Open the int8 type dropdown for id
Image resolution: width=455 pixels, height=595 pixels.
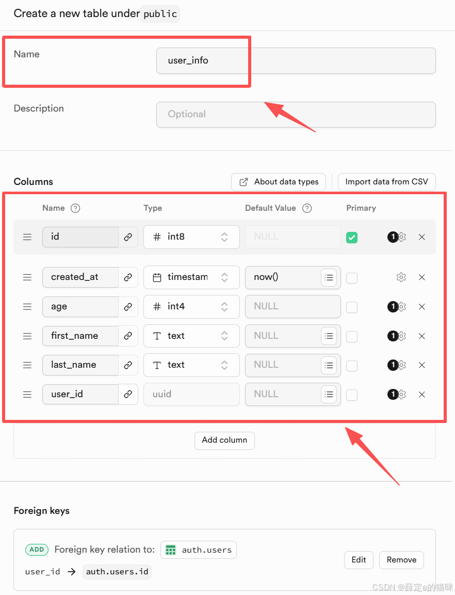191,237
